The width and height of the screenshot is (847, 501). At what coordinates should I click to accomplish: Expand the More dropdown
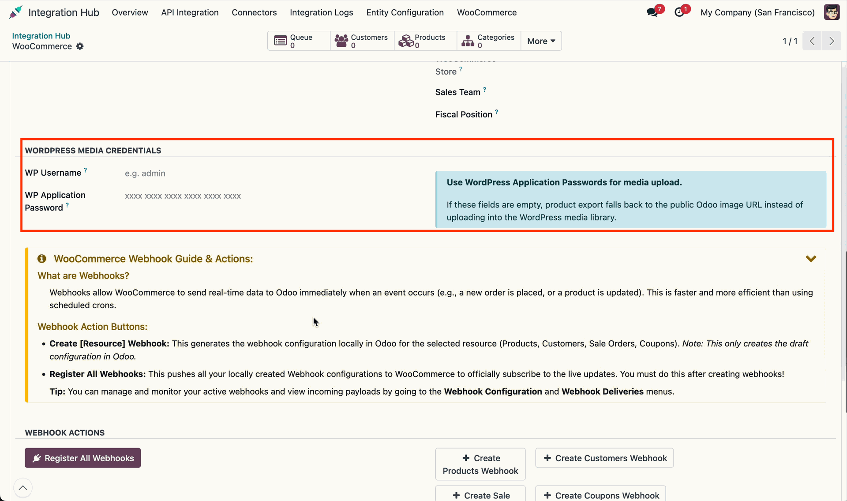(541, 41)
